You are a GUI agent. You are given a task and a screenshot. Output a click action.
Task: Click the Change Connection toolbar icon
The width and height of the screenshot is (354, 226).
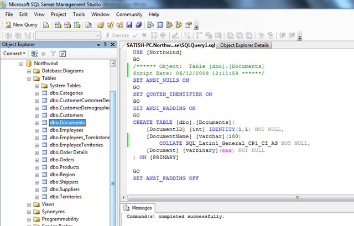[28, 35]
